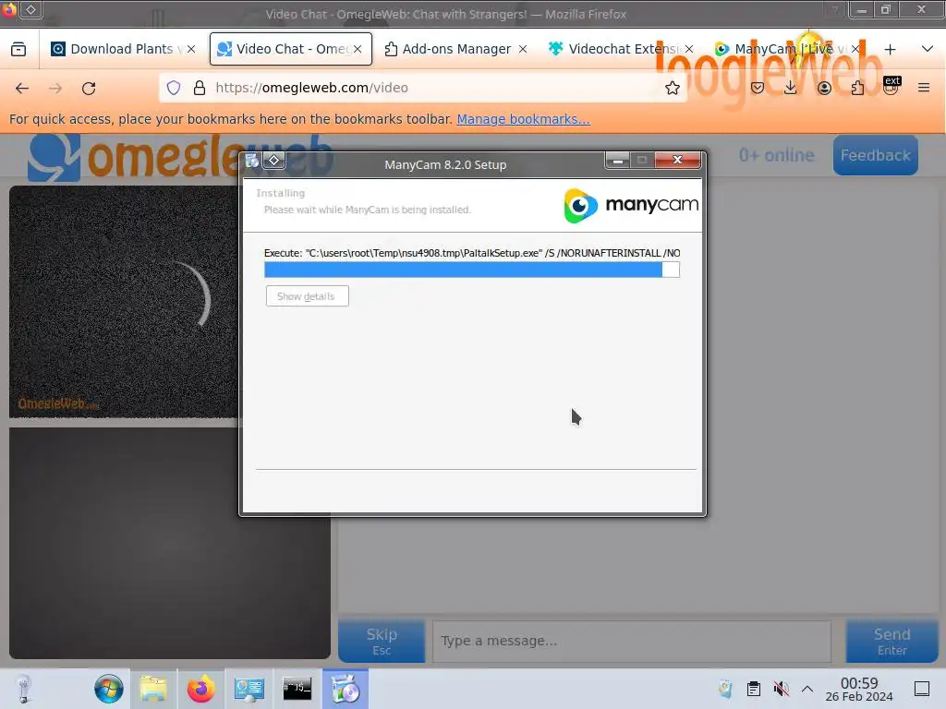Open file explorer folder on taskbar
946x709 pixels.
(x=153, y=689)
